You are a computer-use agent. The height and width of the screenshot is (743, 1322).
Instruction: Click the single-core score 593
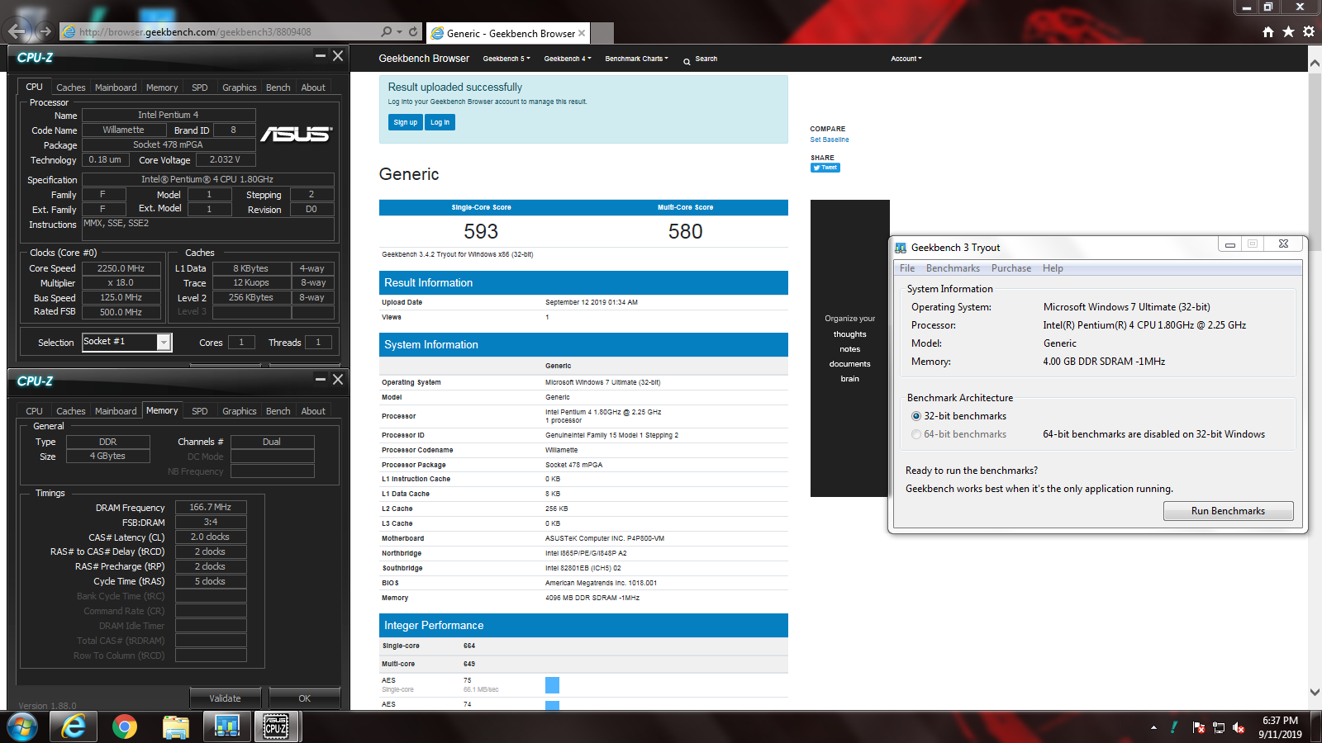[x=481, y=232]
